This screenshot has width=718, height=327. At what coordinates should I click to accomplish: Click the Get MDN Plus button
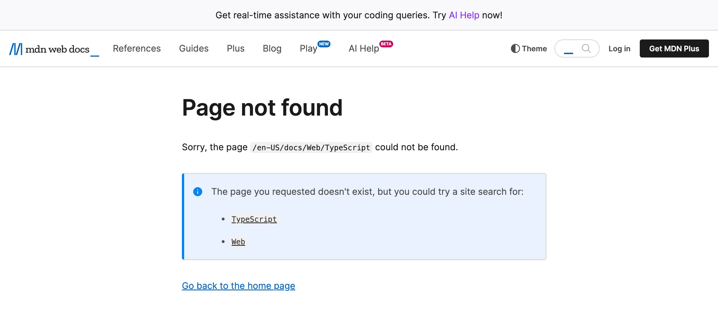[674, 48]
